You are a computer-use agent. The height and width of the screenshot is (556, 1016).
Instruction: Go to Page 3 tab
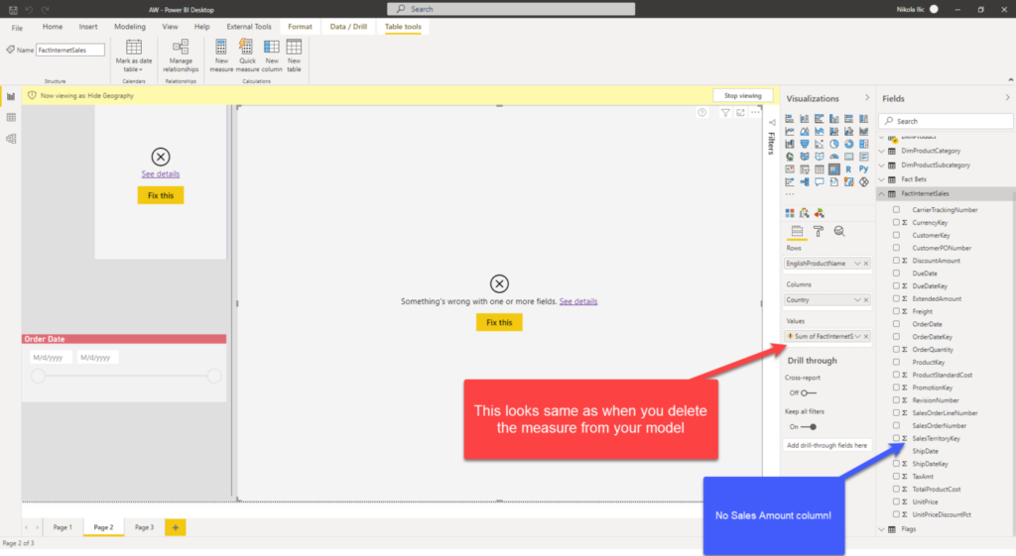(x=144, y=527)
